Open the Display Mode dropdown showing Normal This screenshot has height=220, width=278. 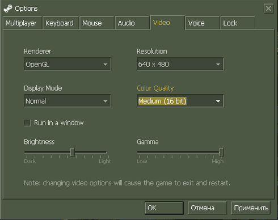(x=68, y=101)
